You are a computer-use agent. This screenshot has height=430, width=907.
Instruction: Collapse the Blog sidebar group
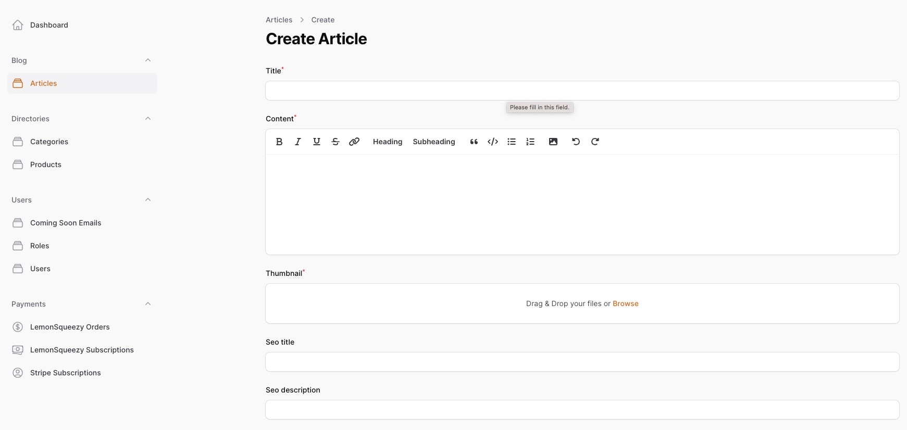click(148, 60)
